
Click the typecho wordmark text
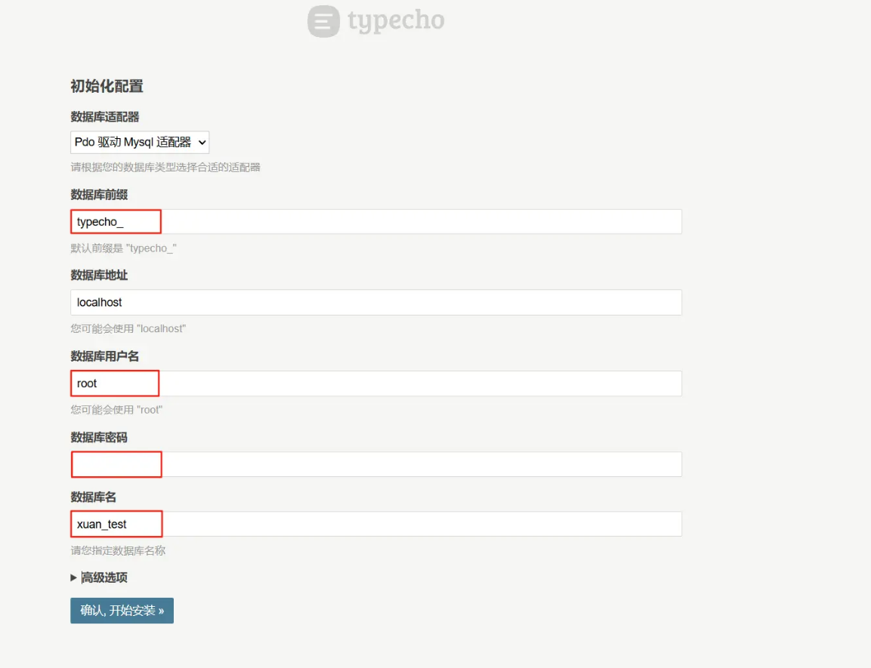(x=396, y=21)
